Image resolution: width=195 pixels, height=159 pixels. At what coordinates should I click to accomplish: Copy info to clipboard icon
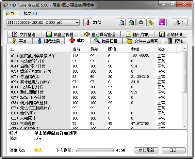point(121,22)
